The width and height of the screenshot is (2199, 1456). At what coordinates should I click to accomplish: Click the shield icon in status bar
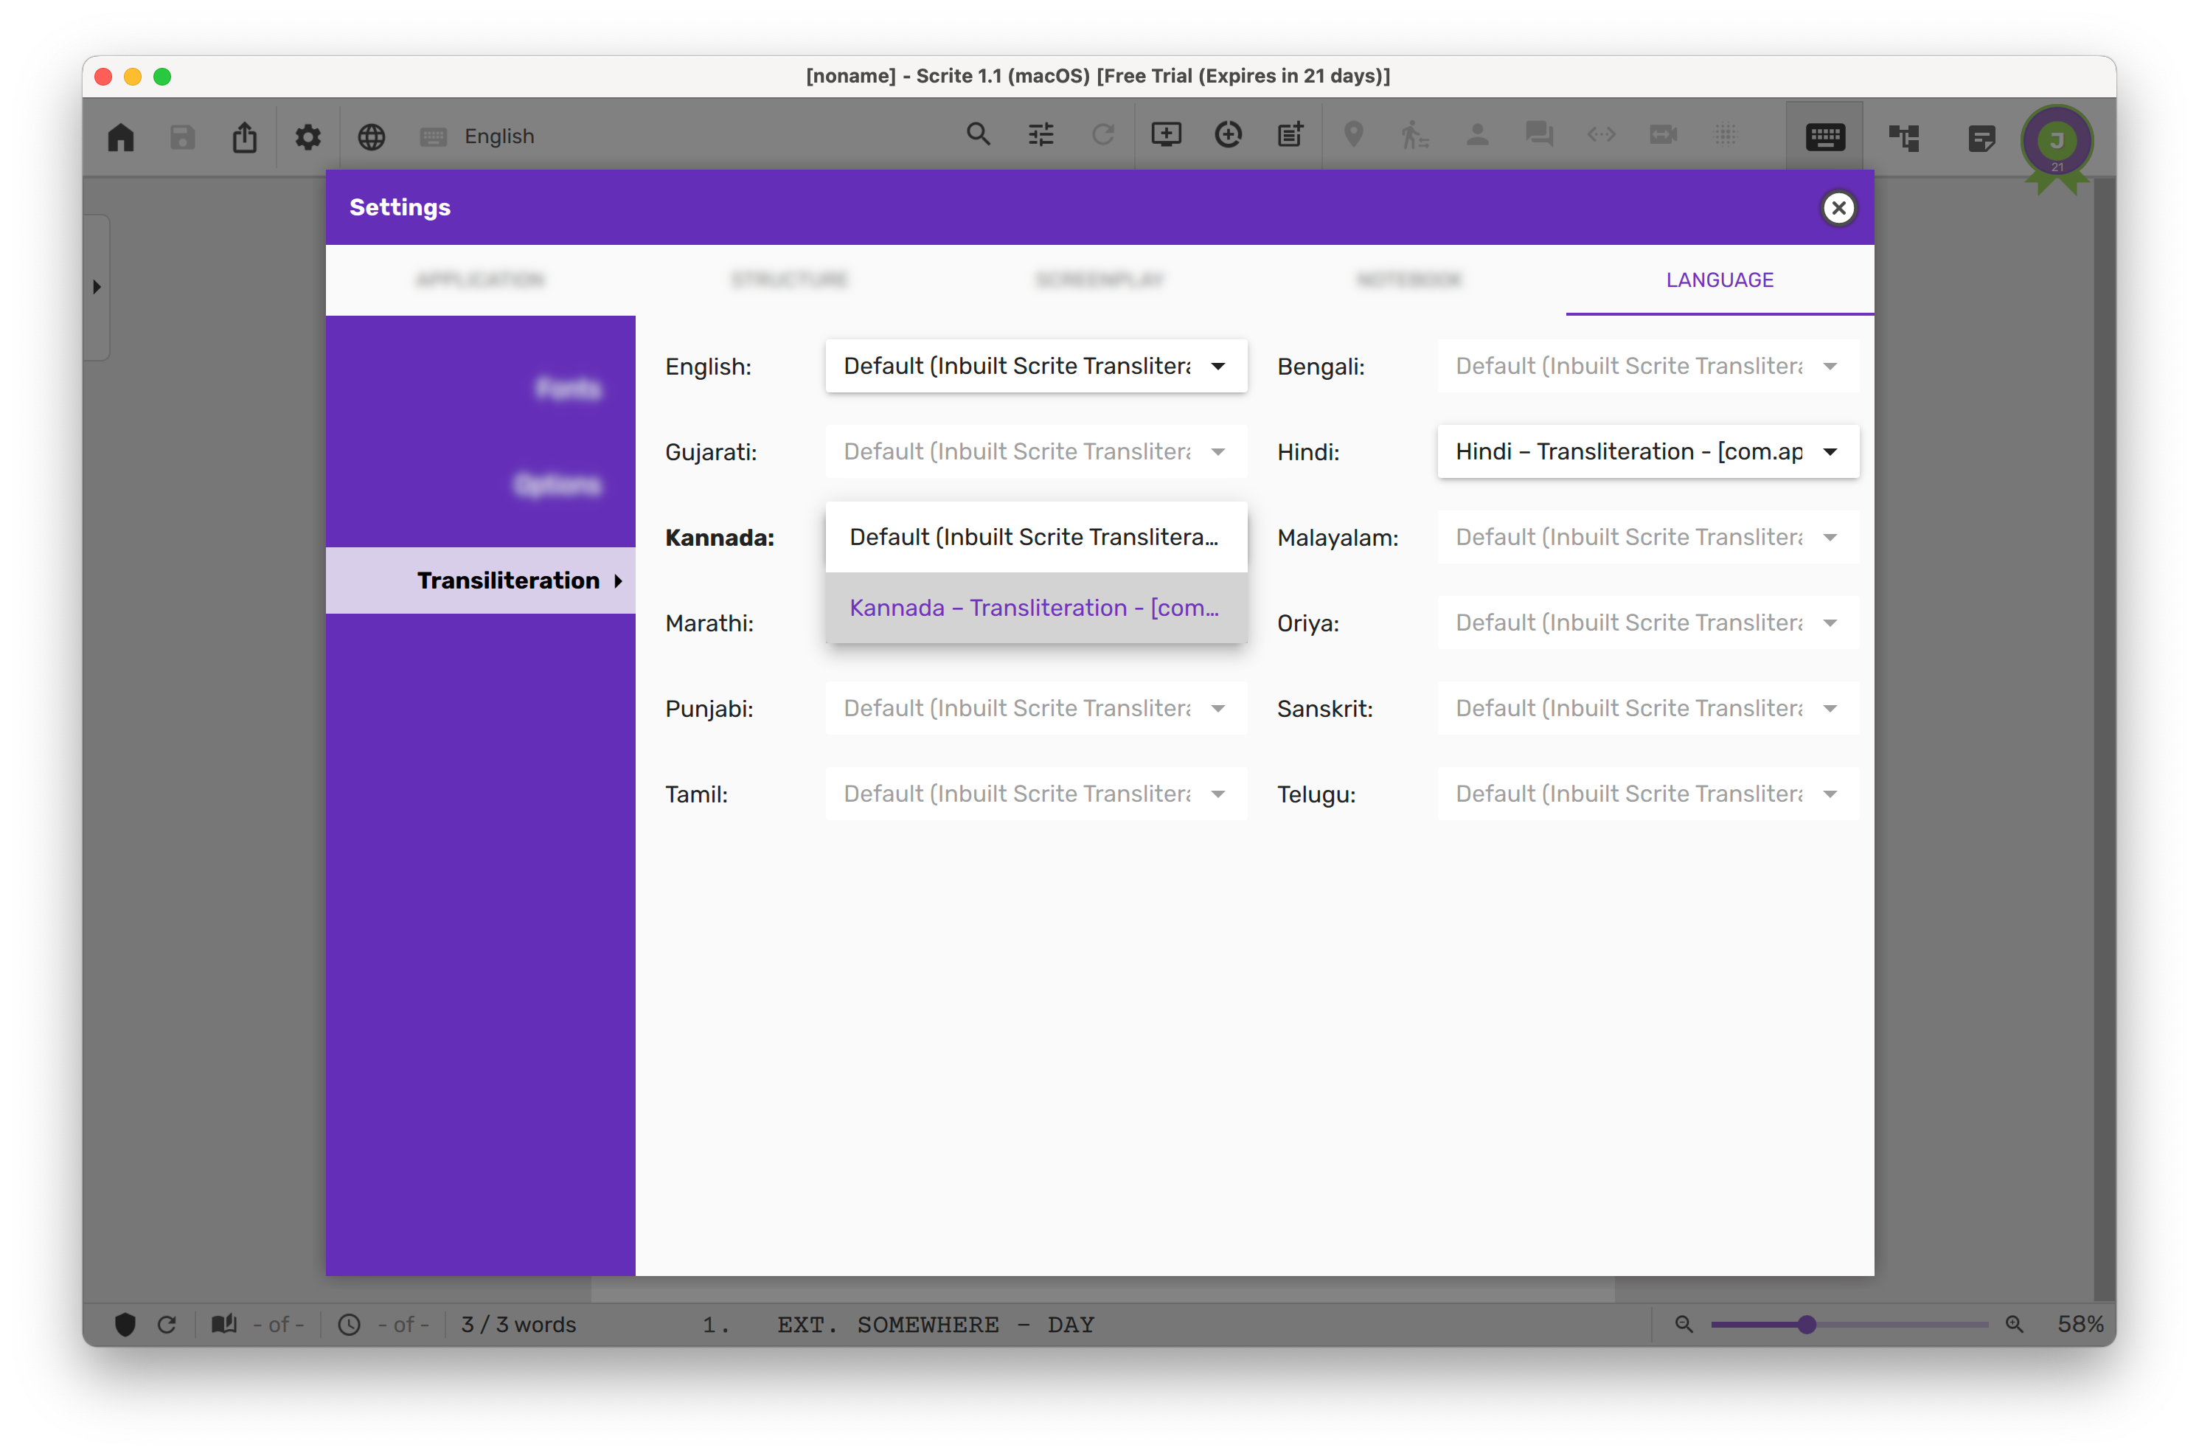(x=125, y=1324)
